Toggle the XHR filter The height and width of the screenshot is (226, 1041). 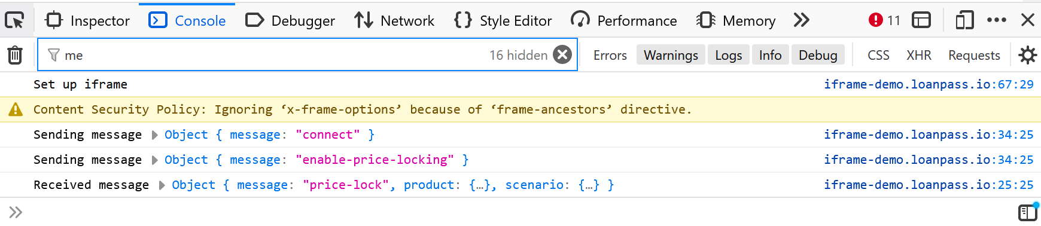(919, 55)
